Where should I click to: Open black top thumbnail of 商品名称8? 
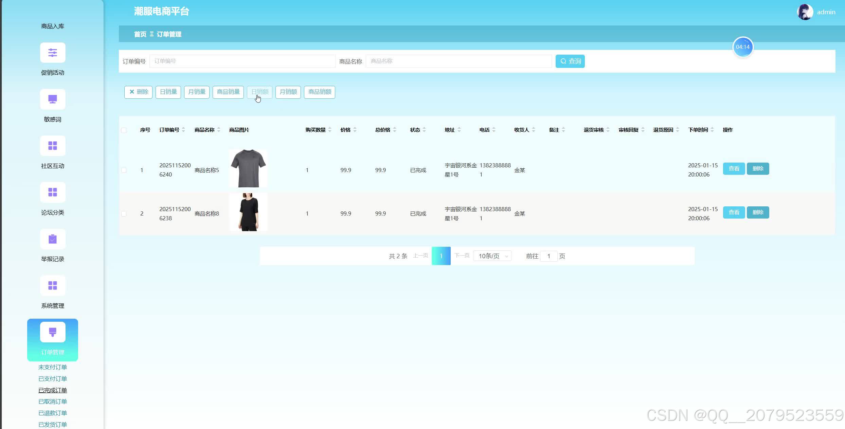tap(248, 212)
